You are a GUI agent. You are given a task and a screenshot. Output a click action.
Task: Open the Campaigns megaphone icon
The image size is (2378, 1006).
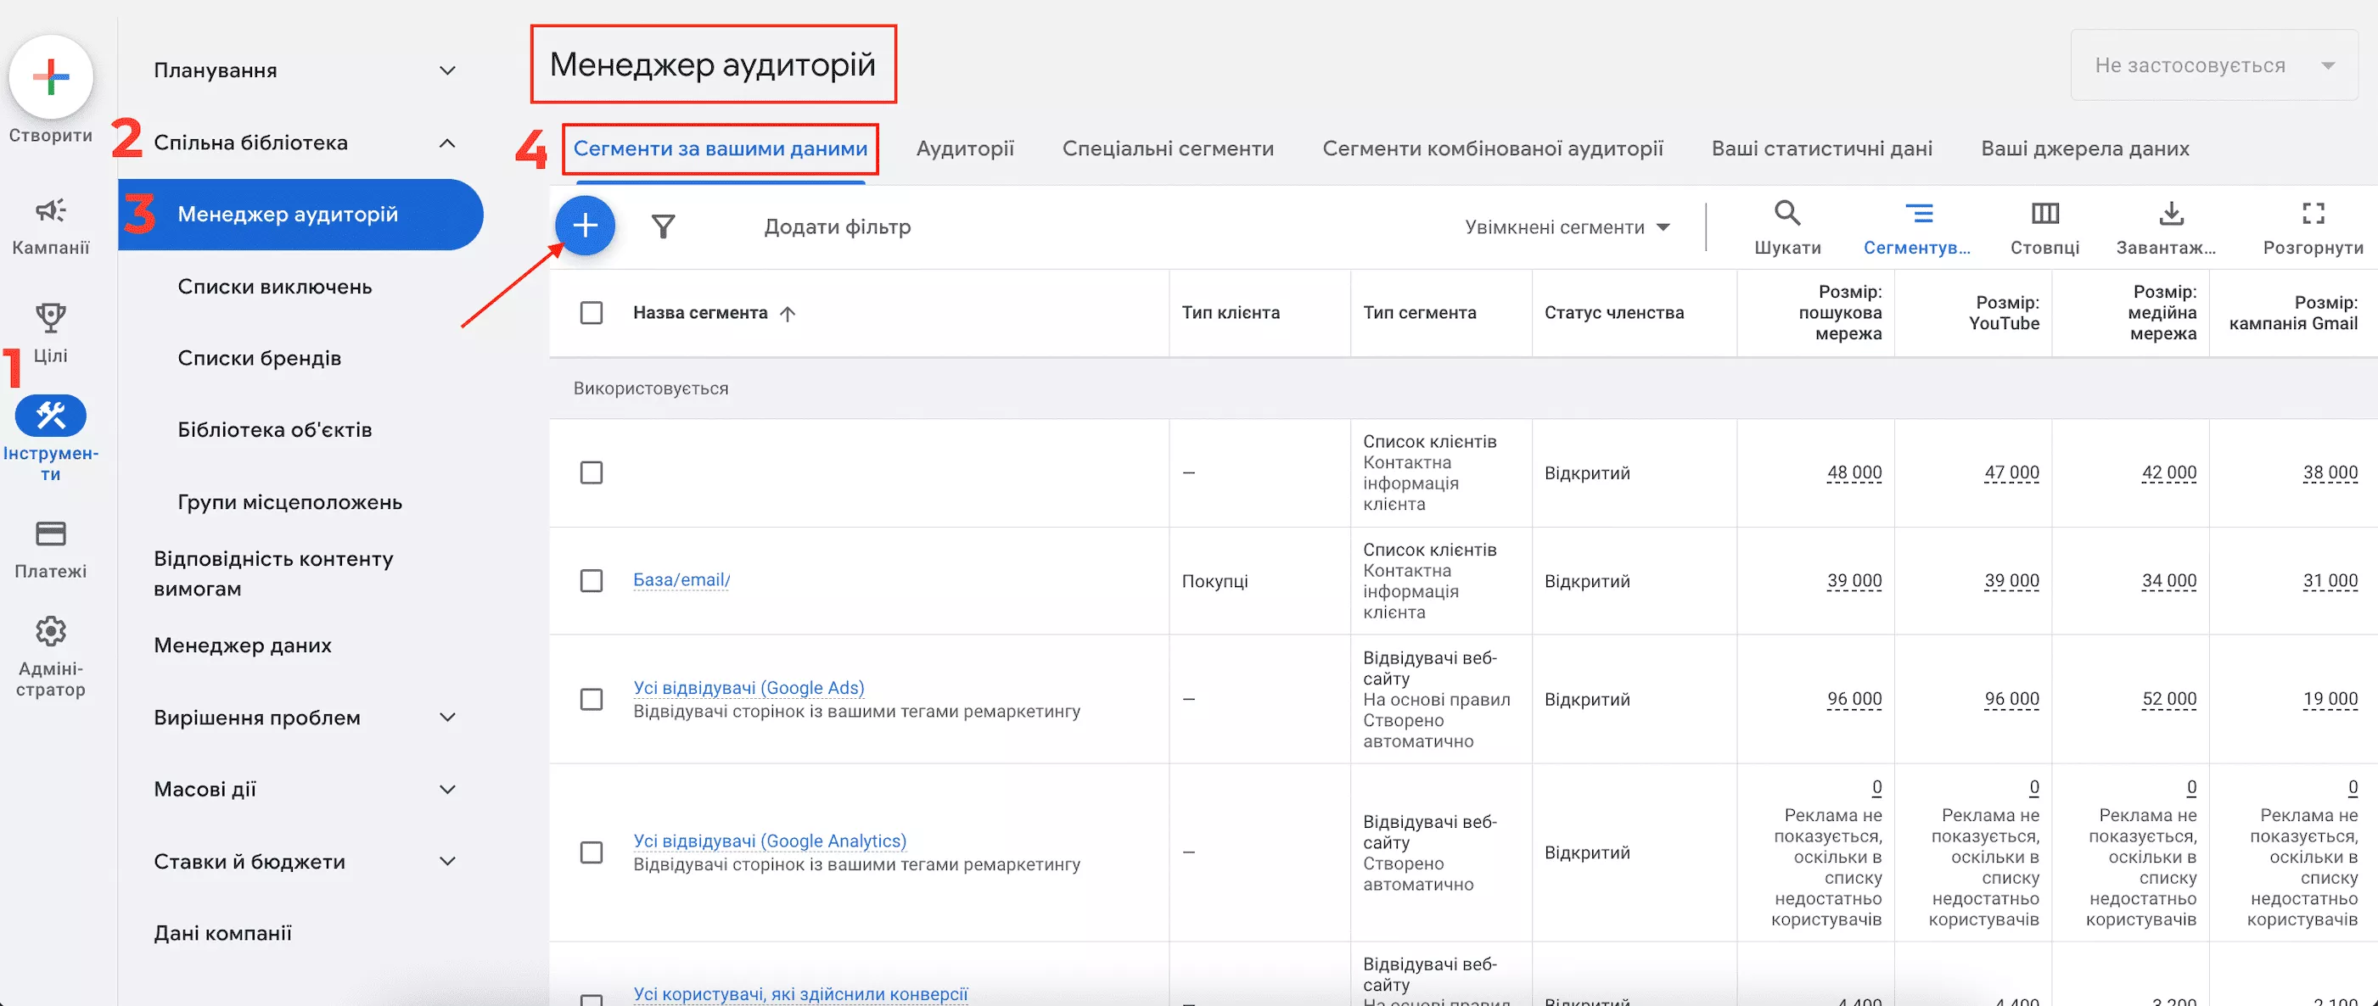(x=51, y=210)
